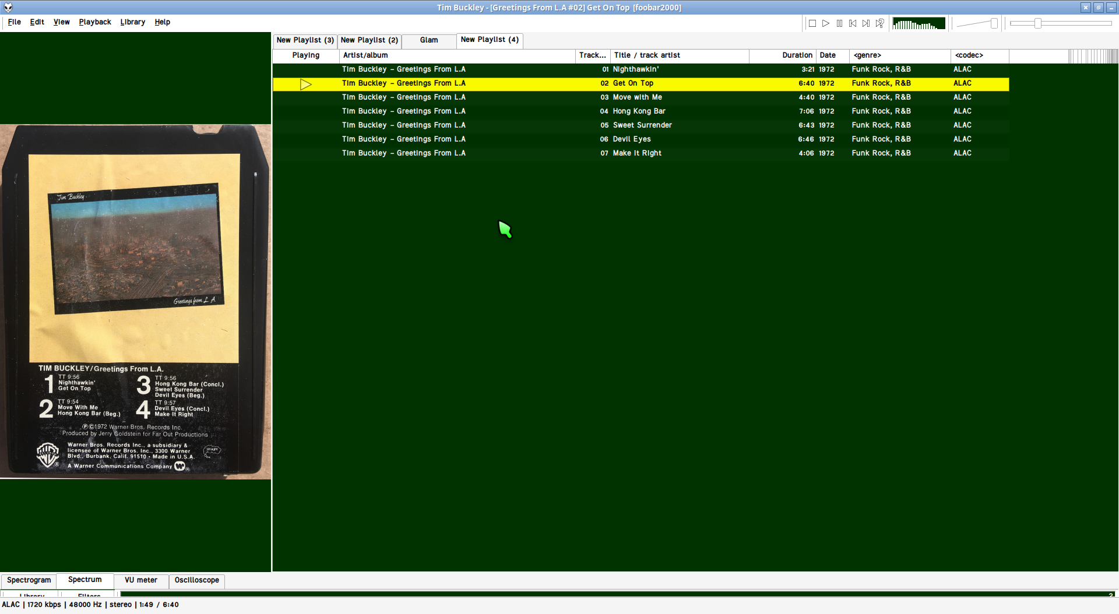Click the status bar playback info
Screen dimensions: 1119x614
tap(90, 605)
